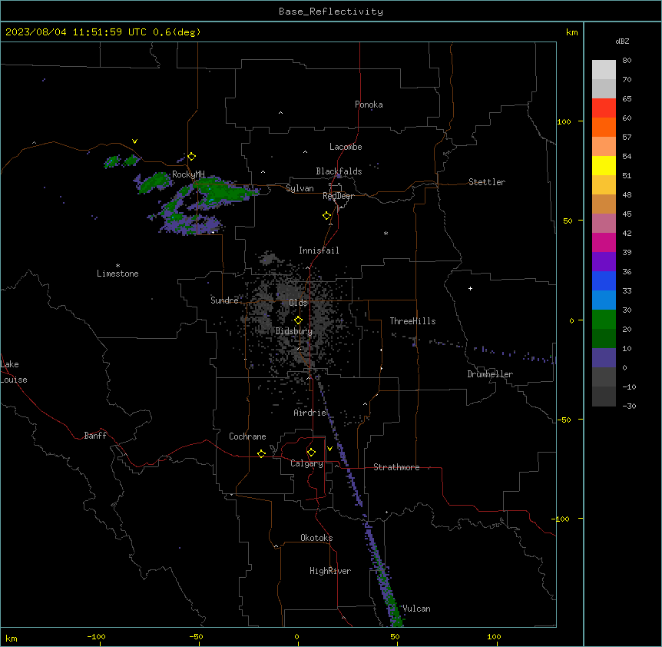Click the Didsbury label

[x=294, y=331]
